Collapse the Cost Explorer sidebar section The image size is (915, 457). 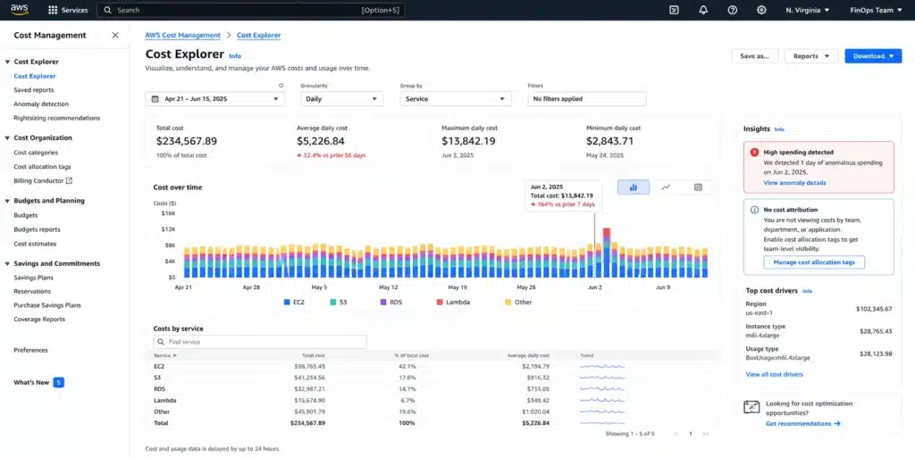coord(7,62)
